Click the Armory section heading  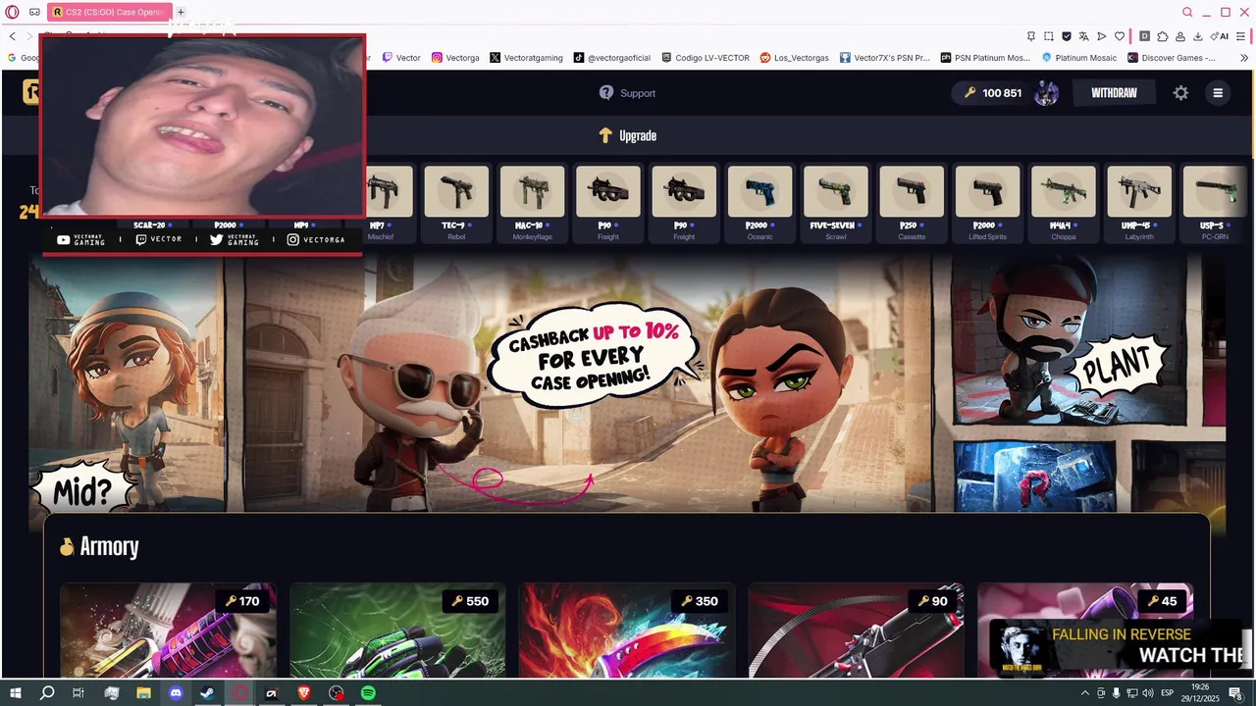click(x=99, y=546)
